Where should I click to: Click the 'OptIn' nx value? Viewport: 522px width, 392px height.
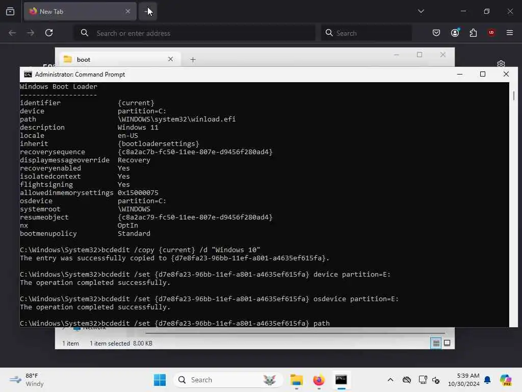tap(127, 225)
